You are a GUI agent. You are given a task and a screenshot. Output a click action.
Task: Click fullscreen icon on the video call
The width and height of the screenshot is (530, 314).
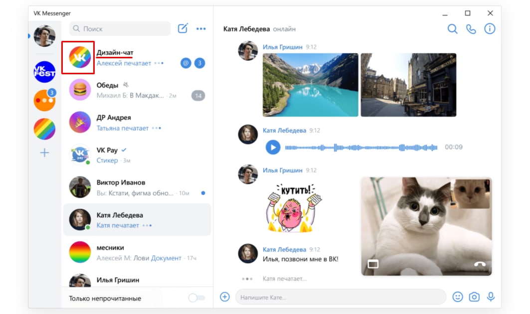[373, 264]
